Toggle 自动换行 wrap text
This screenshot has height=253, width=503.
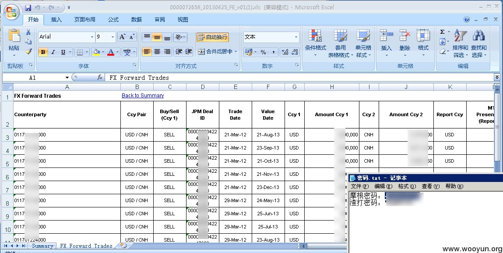point(213,37)
